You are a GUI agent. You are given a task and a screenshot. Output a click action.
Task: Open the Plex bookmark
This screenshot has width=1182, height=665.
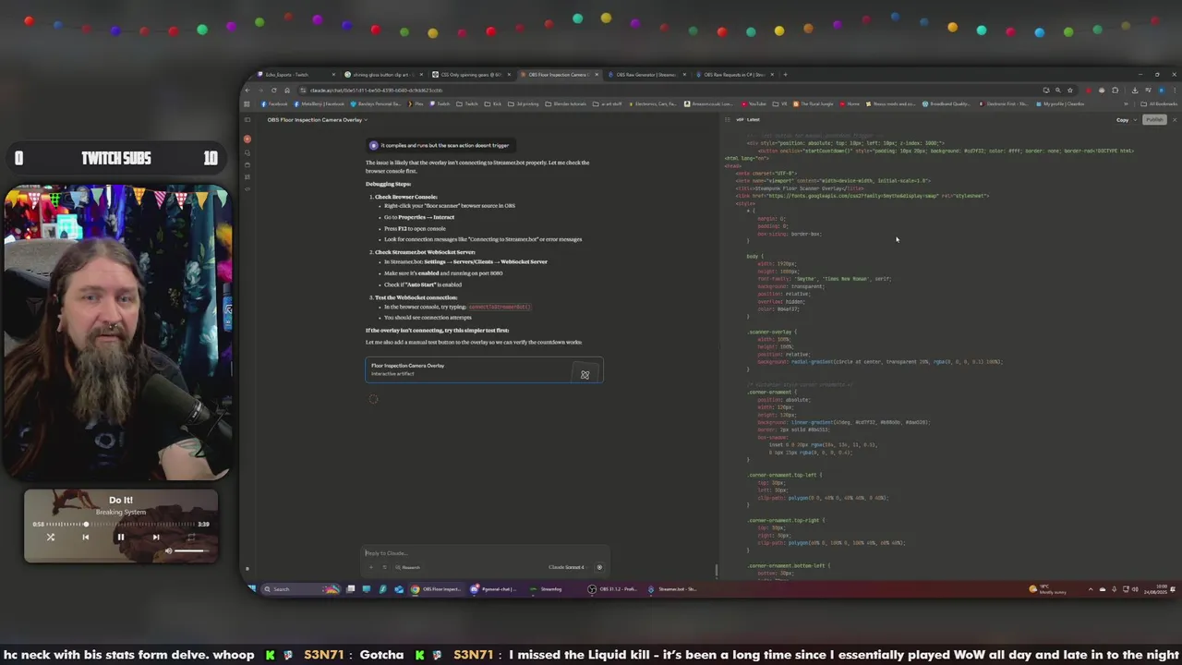[417, 103]
